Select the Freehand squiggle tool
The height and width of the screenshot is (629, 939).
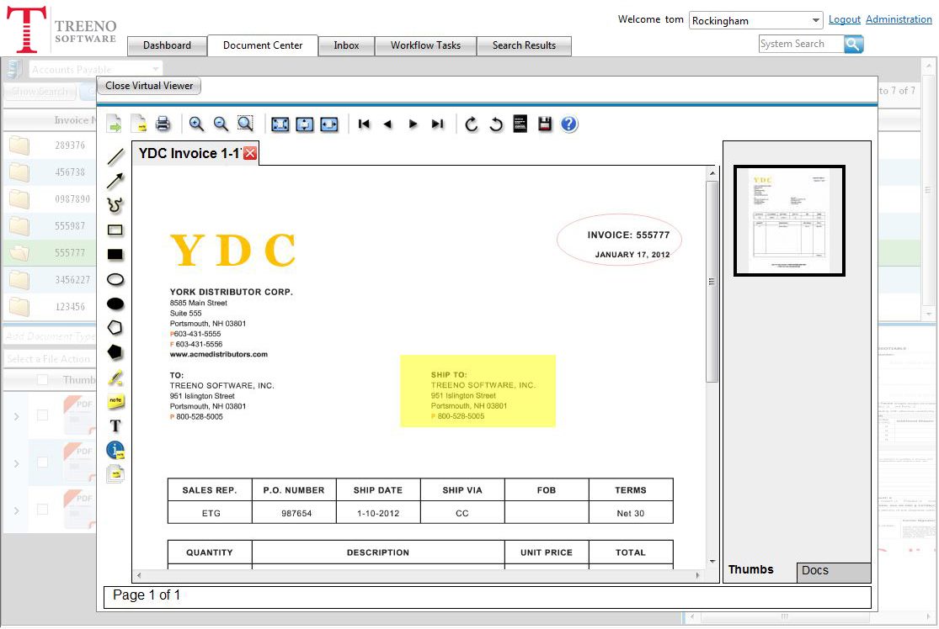[x=115, y=206]
